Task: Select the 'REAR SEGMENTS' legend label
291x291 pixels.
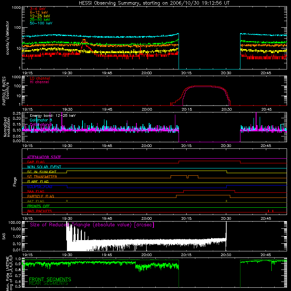Action: coord(49,283)
